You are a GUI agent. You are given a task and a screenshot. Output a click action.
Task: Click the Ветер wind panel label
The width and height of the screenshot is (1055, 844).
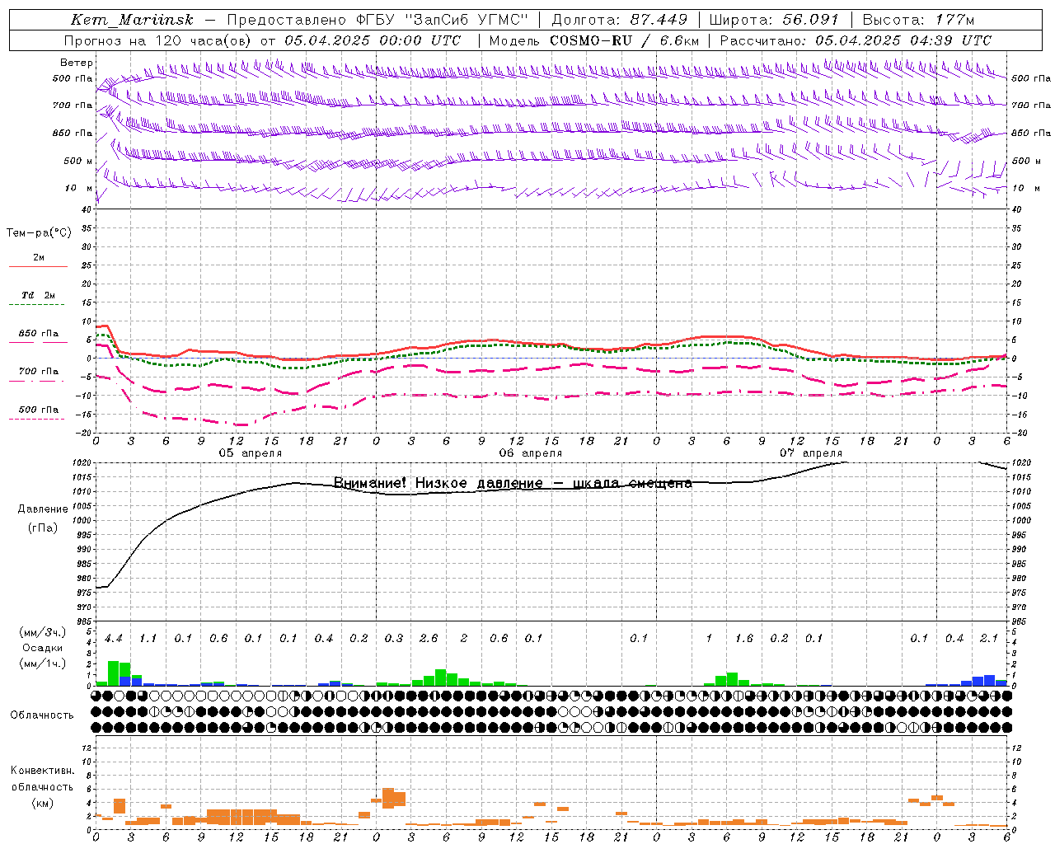pos(77,63)
